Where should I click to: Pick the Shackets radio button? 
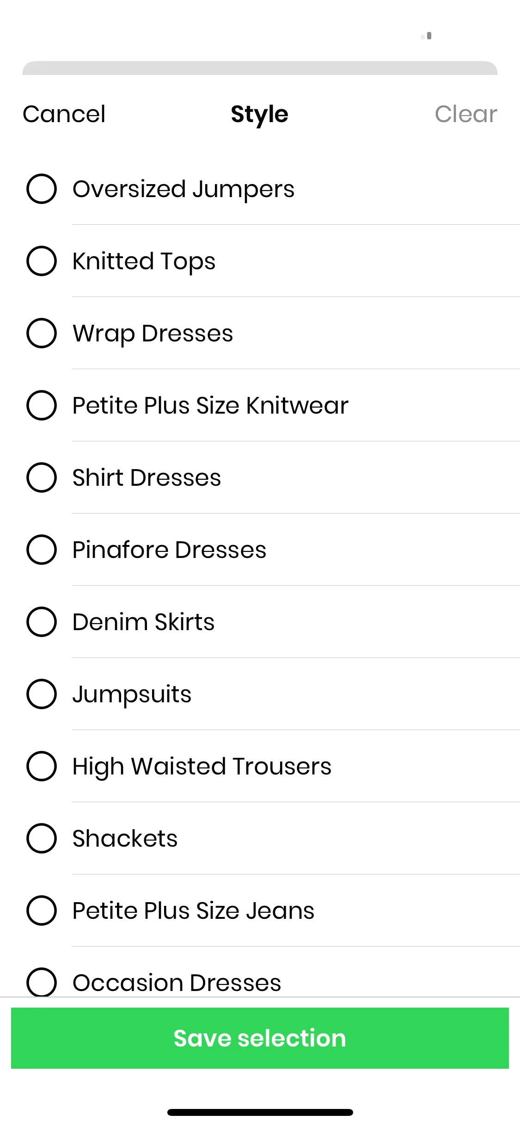42,838
